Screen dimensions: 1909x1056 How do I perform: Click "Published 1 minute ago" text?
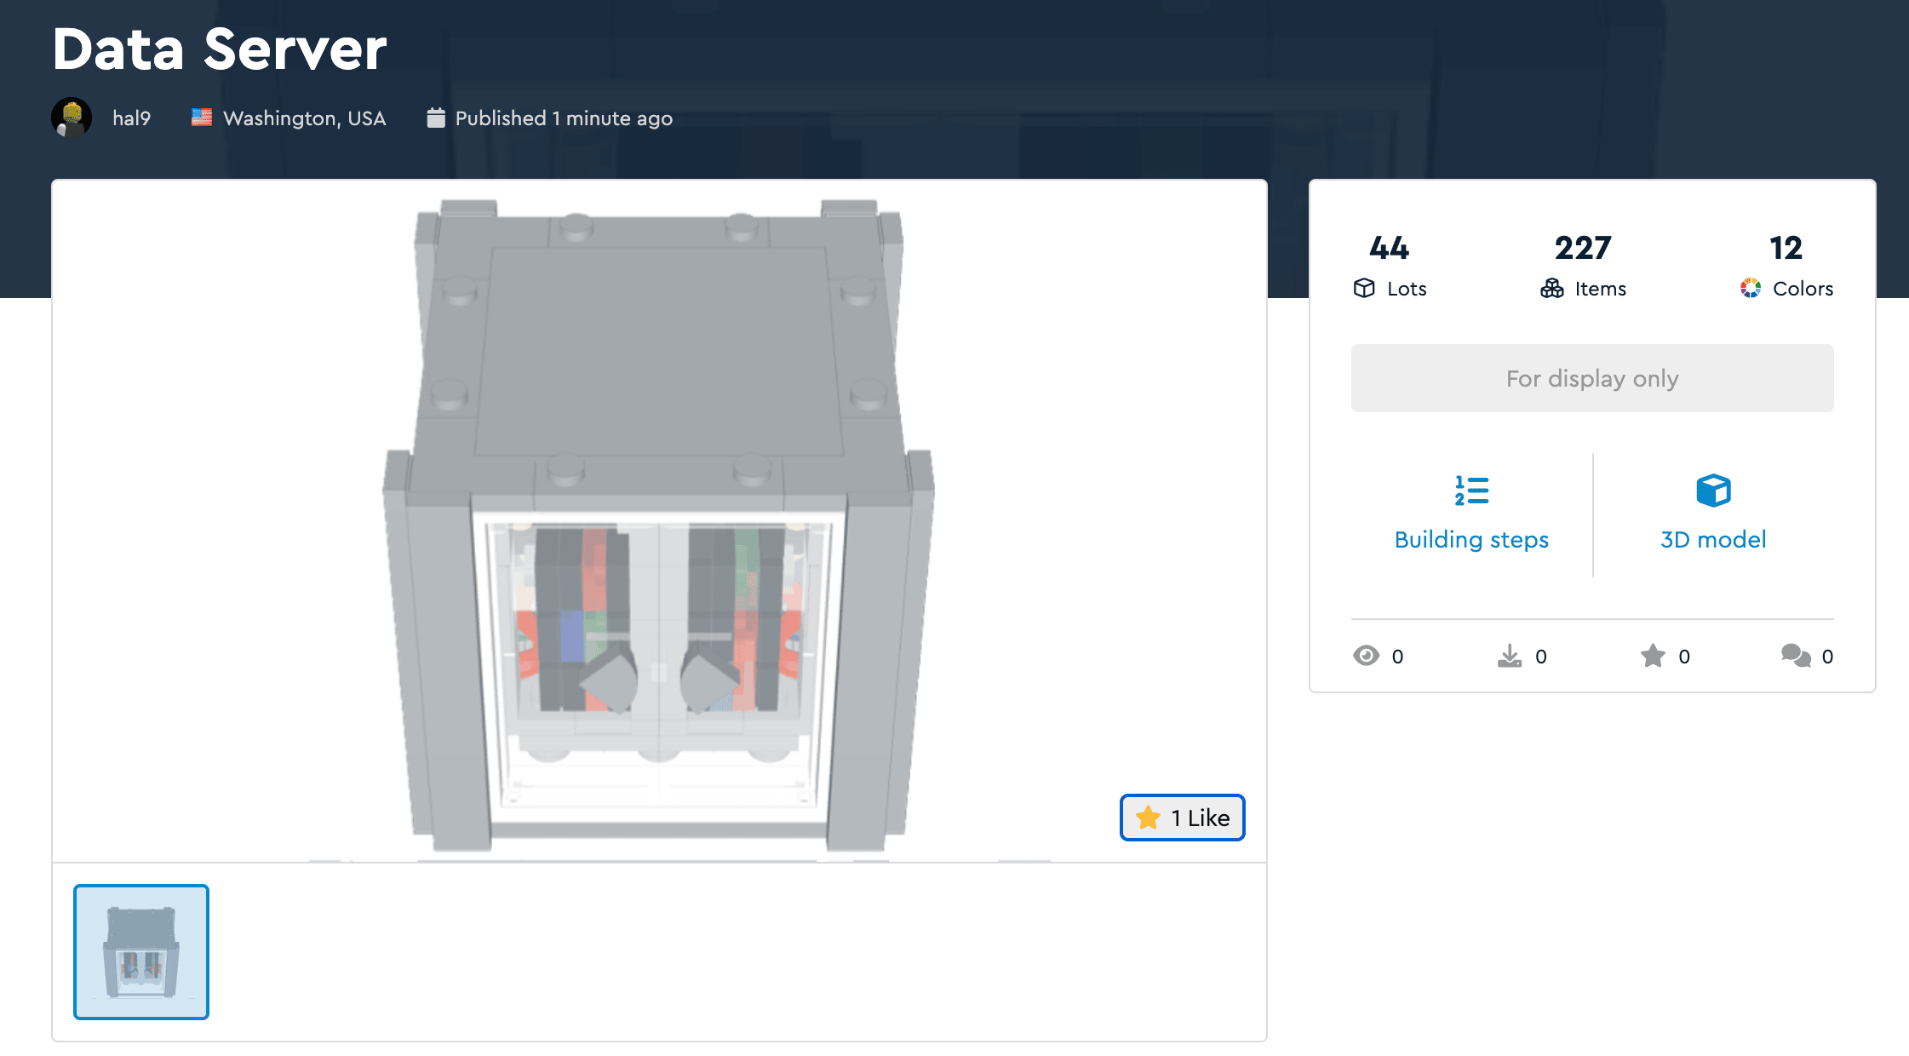point(564,118)
